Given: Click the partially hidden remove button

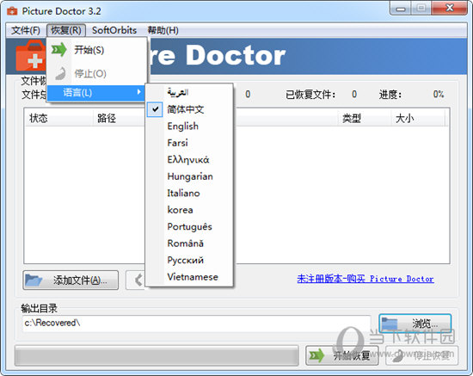Looking at the screenshot, I should [136, 280].
